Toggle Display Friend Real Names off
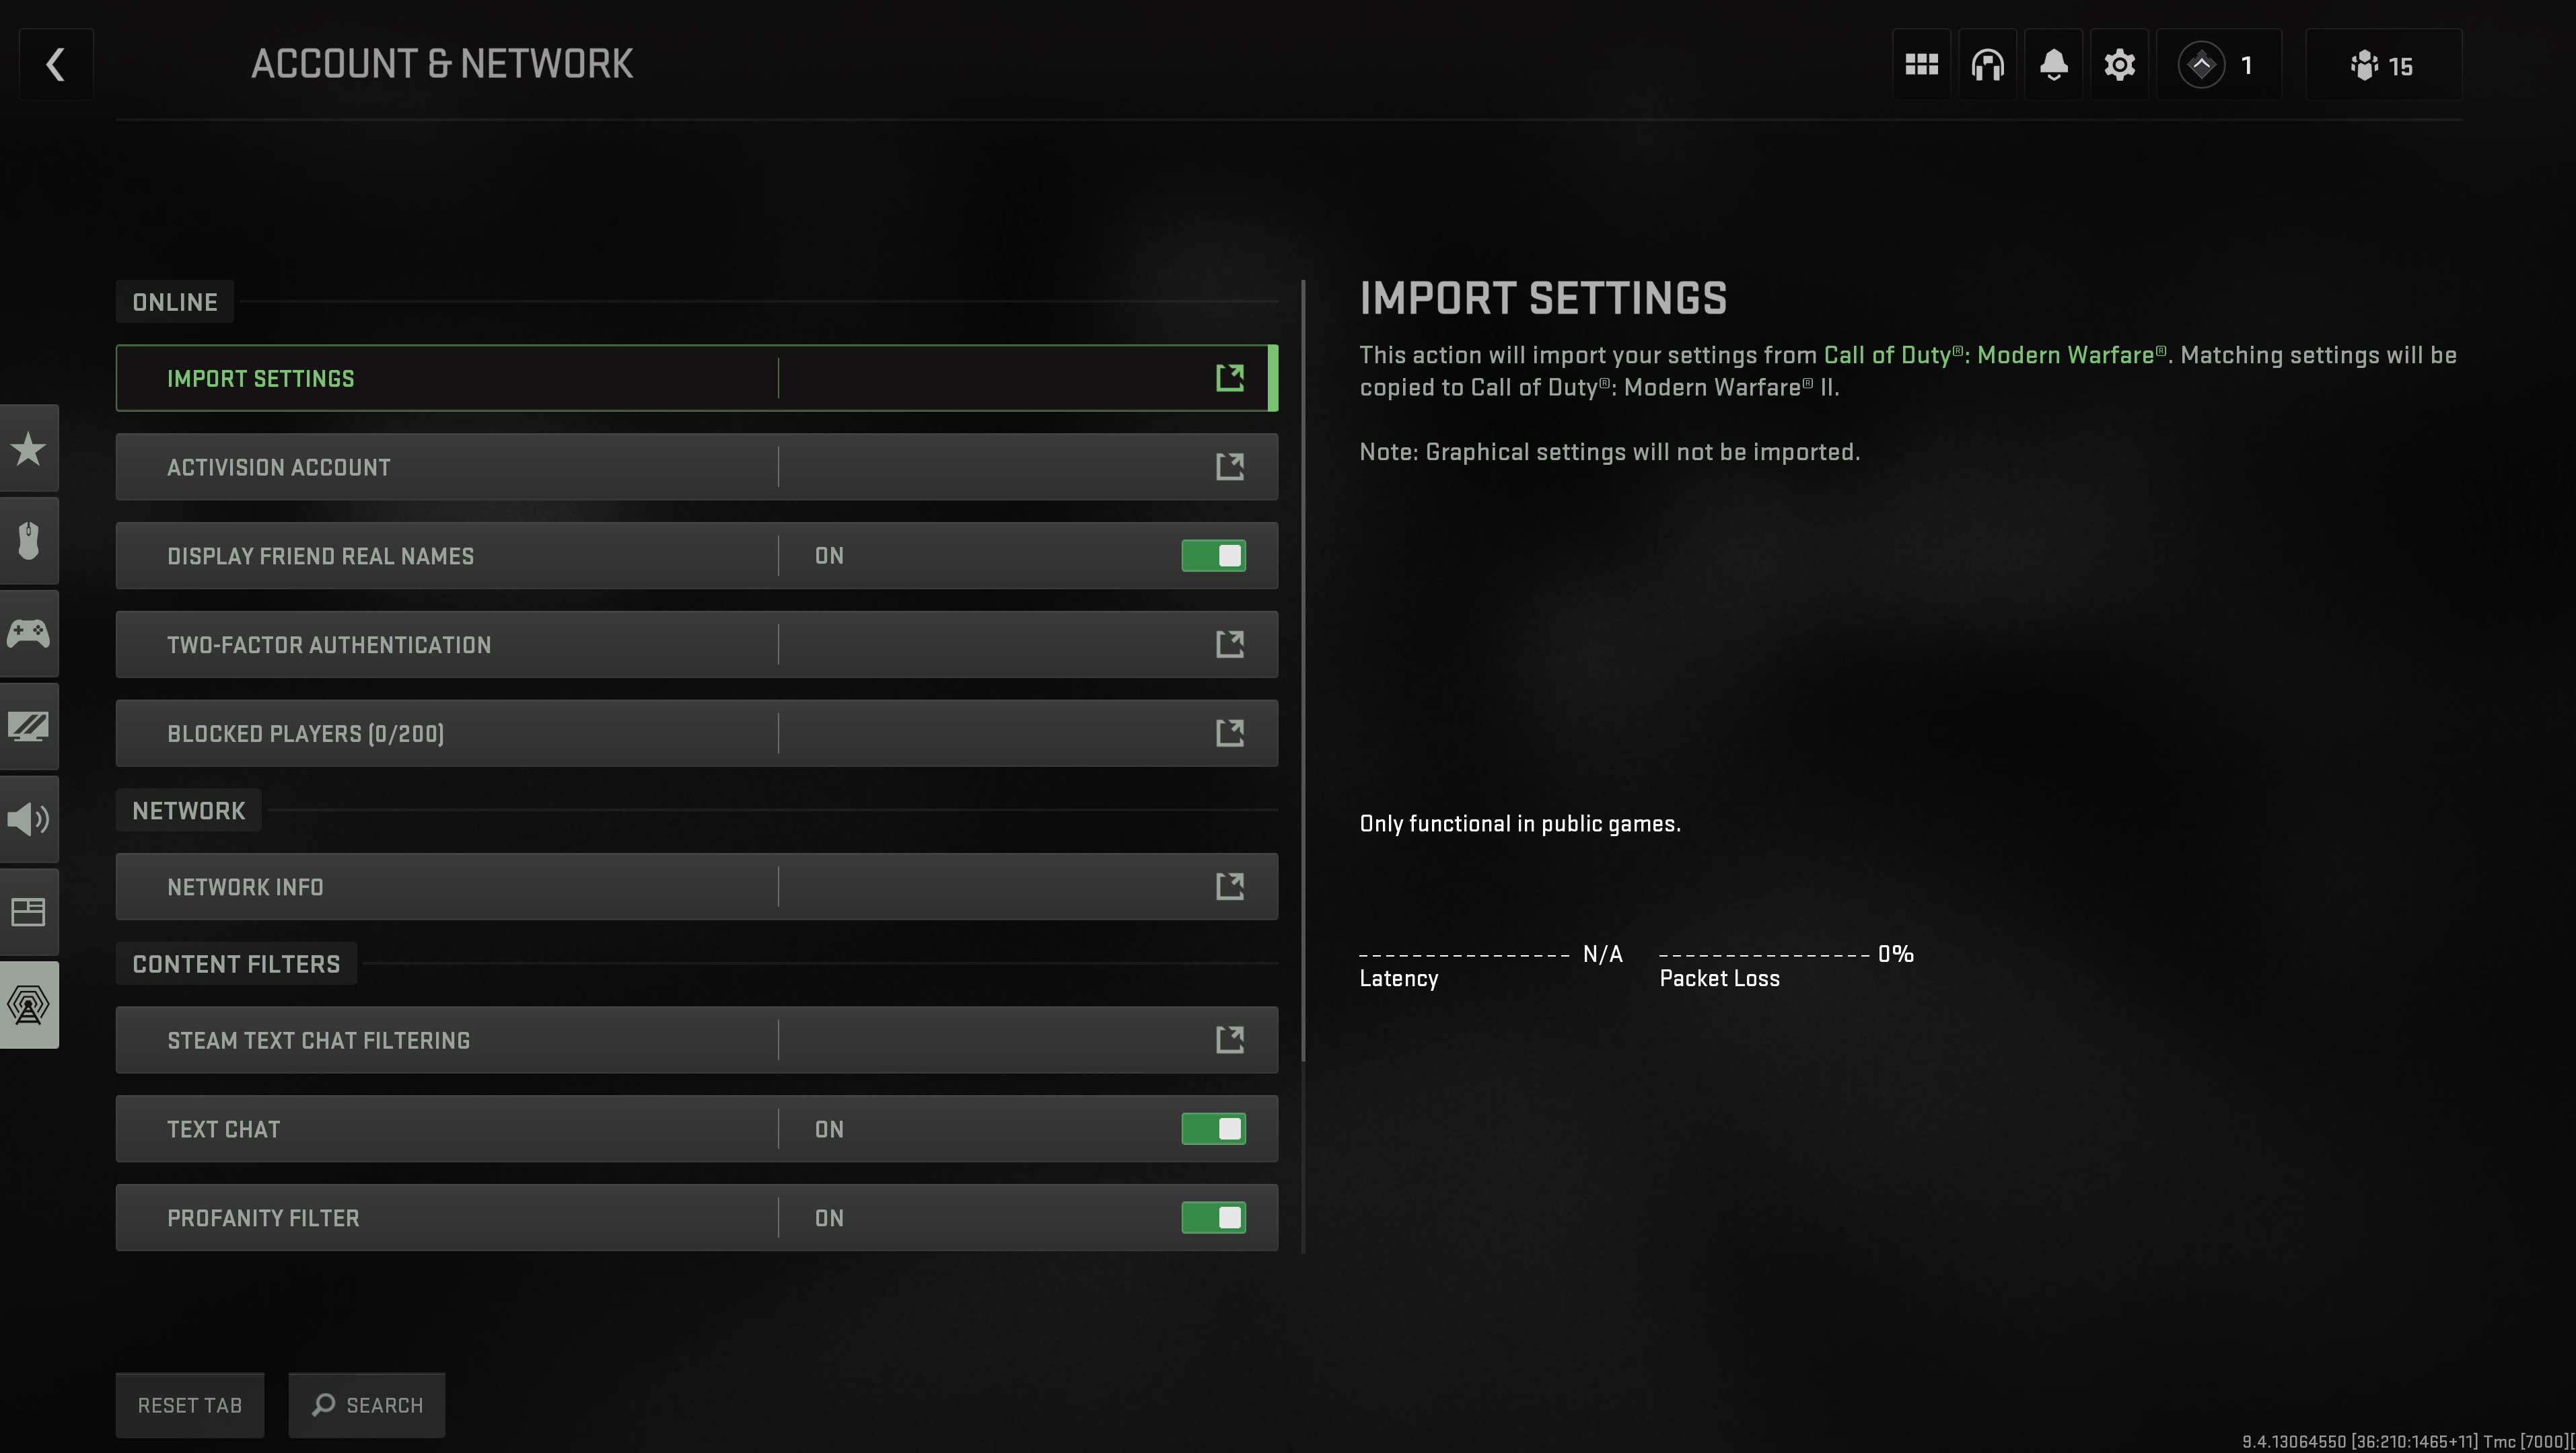This screenshot has height=1453, width=2576. [x=1214, y=555]
